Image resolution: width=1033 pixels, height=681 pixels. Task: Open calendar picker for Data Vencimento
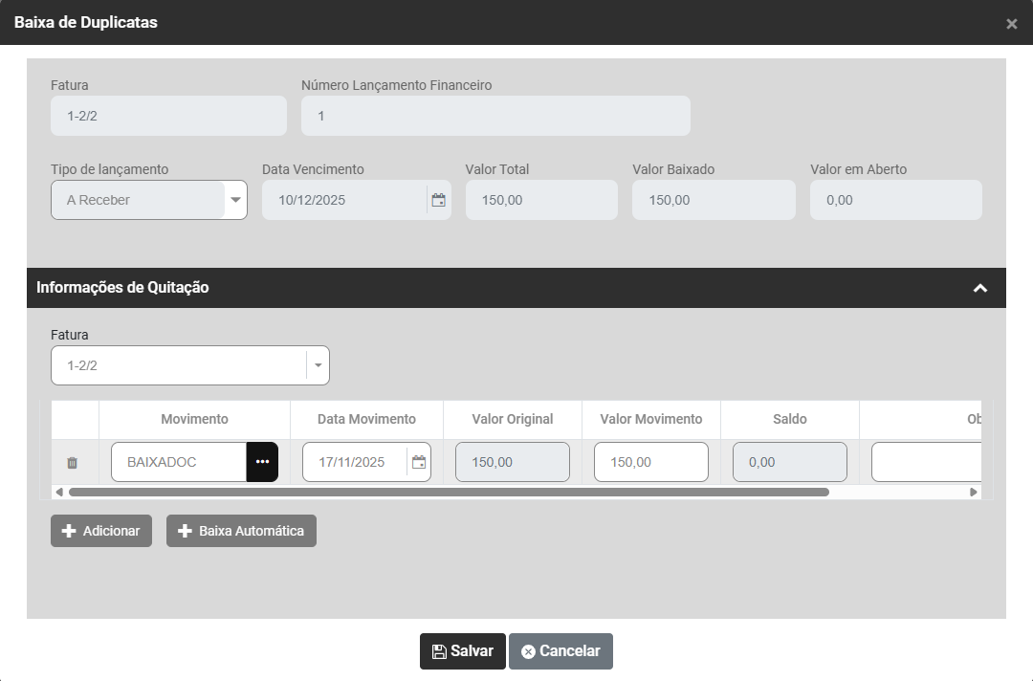tap(438, 200)
